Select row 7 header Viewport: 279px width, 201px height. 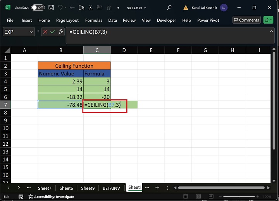(x=5, y=105)
